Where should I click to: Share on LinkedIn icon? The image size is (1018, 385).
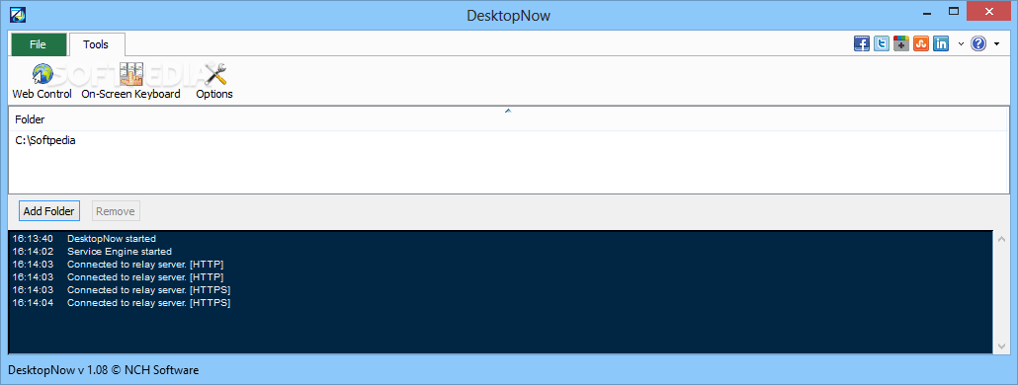pos(941,44)
